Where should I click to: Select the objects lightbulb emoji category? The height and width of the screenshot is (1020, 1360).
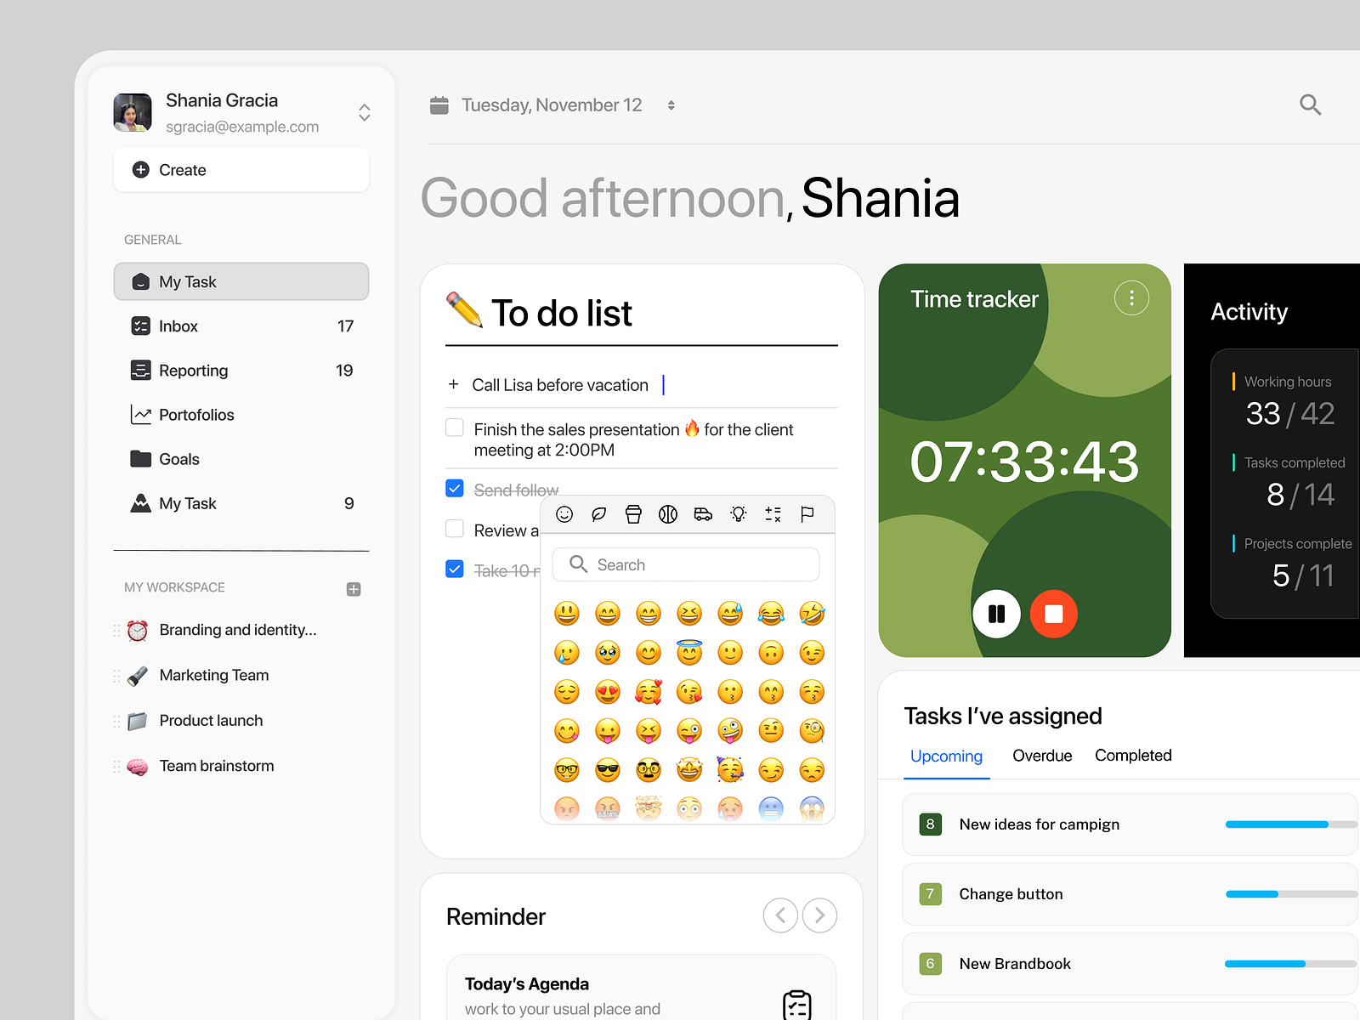click(738, 514)
